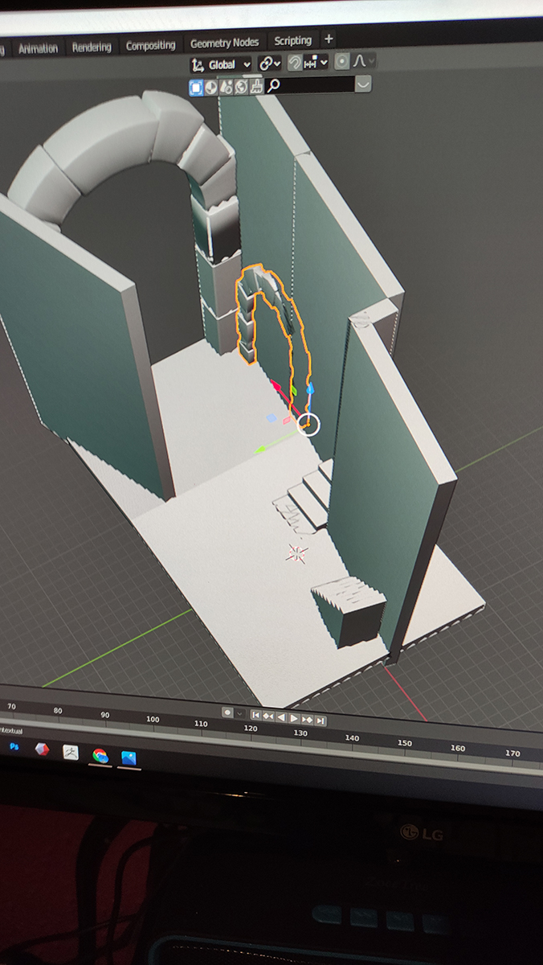This screenshot has width=543, height=965.
Task: Switch to the Geometry Nodes tab
Action: point(223,43)
